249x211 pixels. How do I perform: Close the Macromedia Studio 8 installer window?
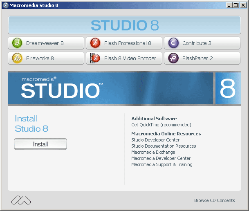242,5
